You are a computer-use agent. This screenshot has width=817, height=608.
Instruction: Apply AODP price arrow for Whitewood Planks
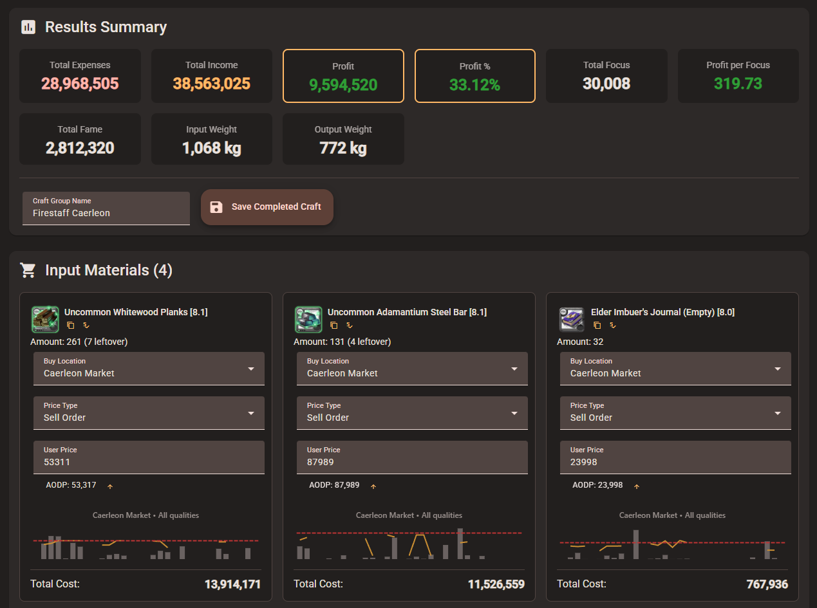pyautogui.click(x=110, y=486)
